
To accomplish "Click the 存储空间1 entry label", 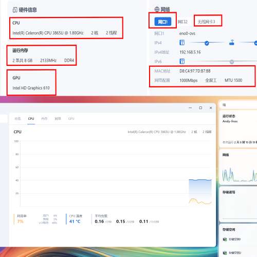I will pyautogui.click(x=235, y=240).
